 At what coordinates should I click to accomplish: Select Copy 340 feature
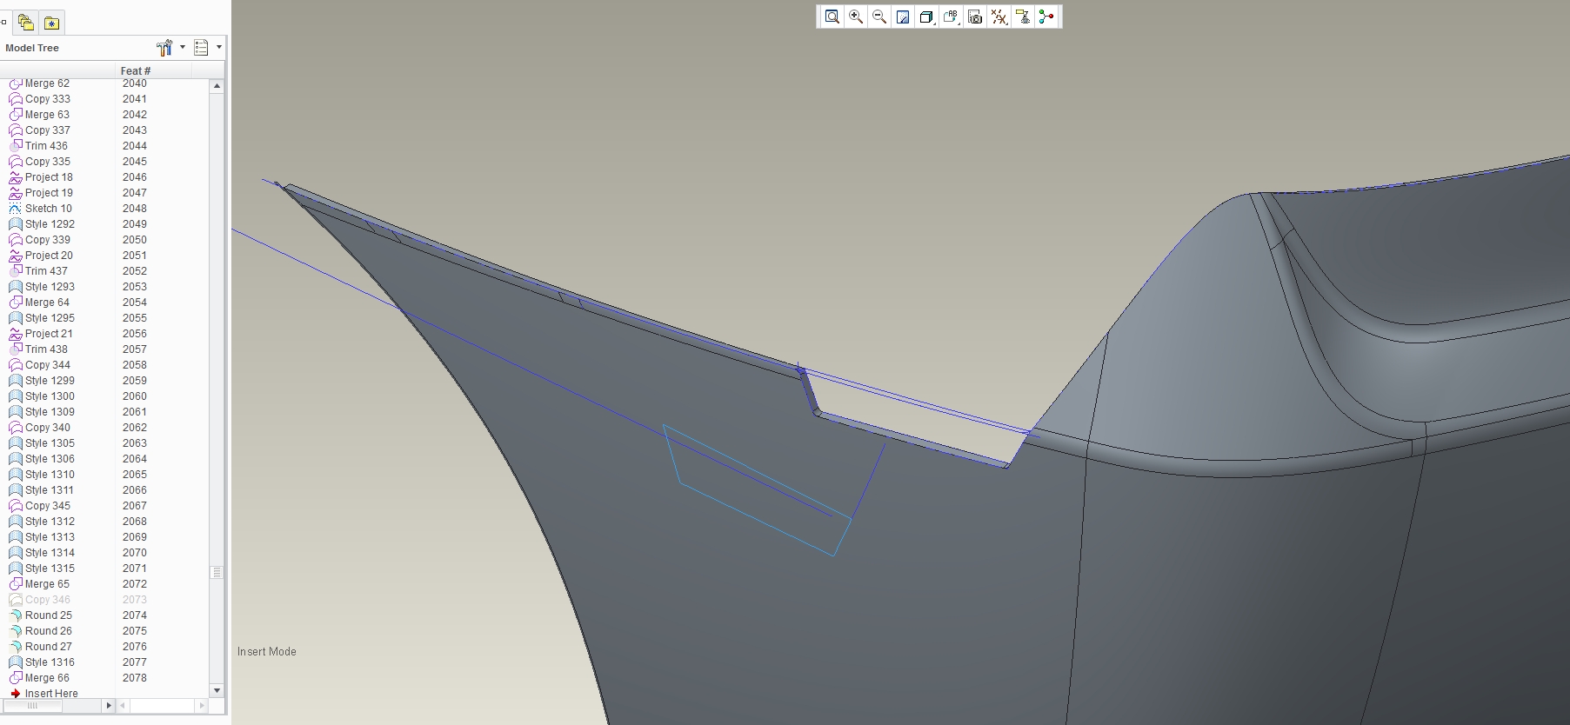(47, 428)
